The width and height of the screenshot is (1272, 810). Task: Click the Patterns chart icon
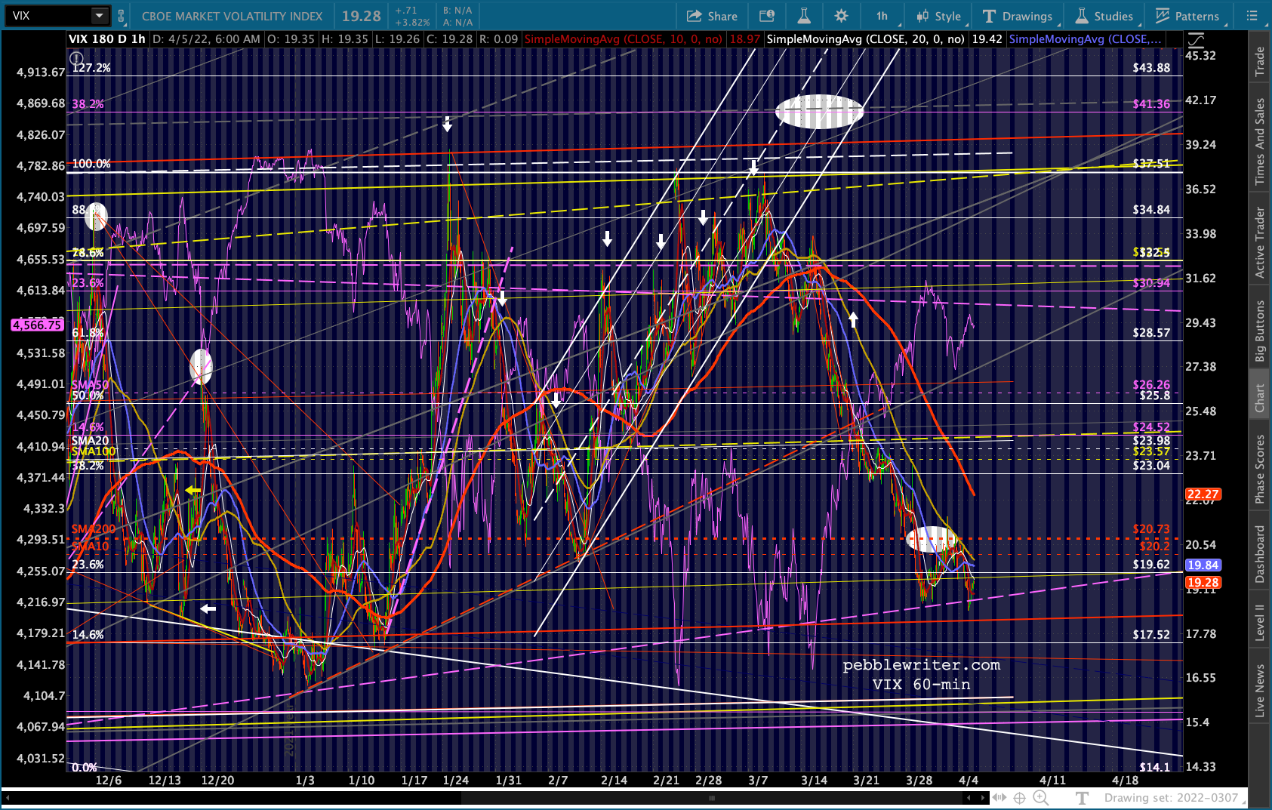pyautogui.click(x=1163, y=16)
